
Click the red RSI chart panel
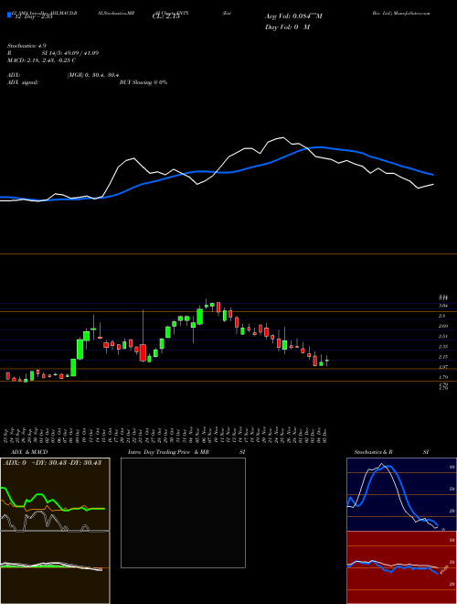401,567
